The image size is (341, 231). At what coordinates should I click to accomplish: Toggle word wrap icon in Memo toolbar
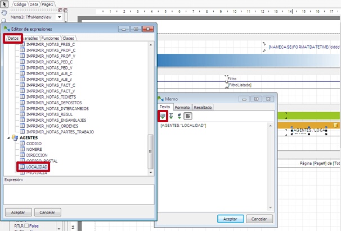click(x=188, y=116)
